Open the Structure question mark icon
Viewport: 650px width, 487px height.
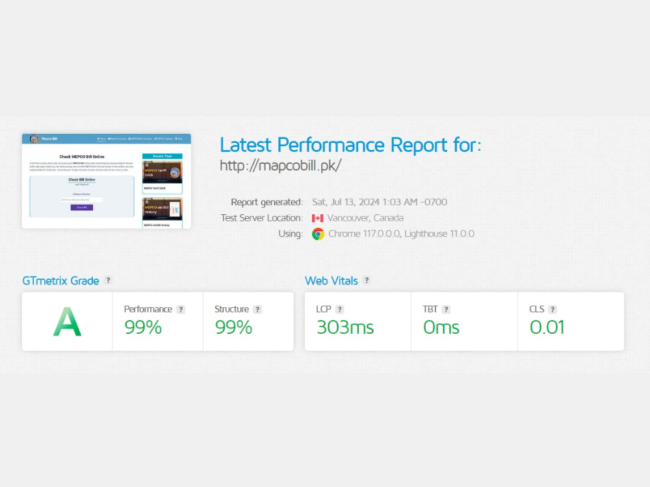(257, 309)
